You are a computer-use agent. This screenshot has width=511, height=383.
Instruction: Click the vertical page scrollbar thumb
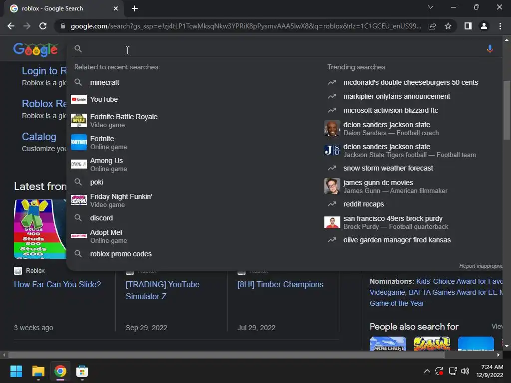tap(507, 110)
